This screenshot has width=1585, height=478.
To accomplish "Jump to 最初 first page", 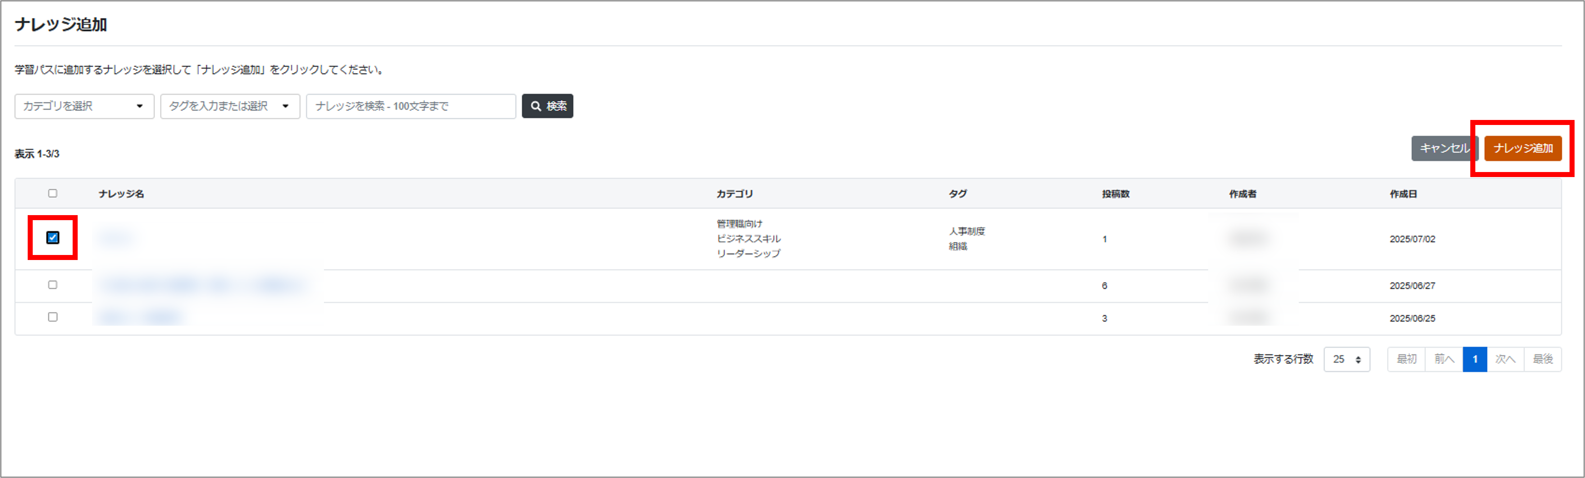I will (1406, 359).
